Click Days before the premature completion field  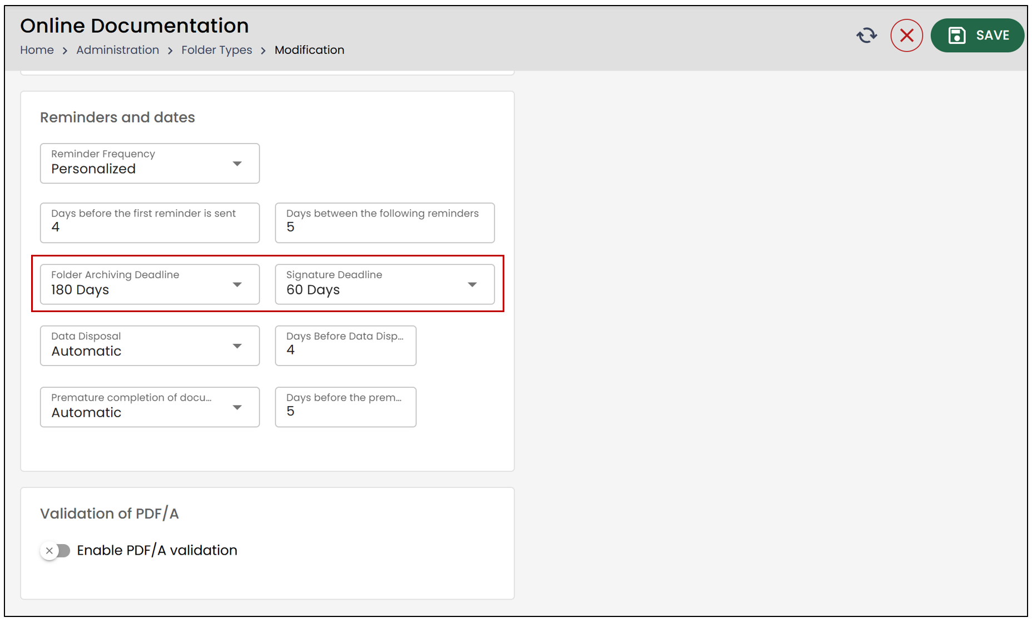[x=345, y=407]
